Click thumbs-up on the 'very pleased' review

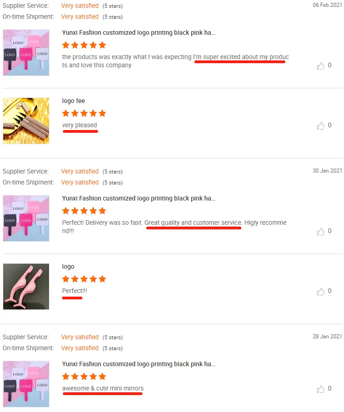321,126
